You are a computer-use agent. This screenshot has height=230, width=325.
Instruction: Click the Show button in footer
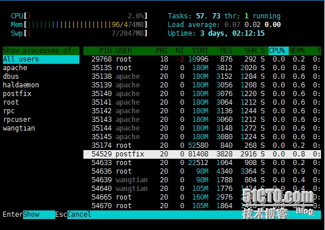click(39, 214)
